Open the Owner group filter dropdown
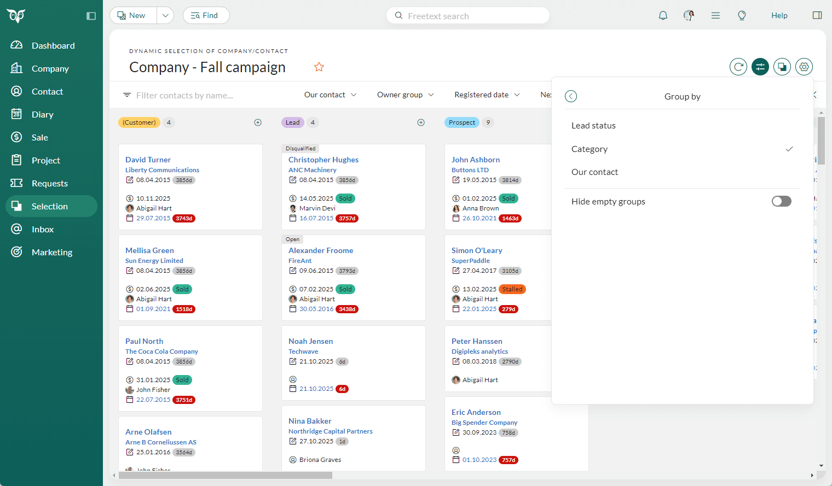This screenshot has width=832, height=486. pyautogui.click(x=405, y=95)
